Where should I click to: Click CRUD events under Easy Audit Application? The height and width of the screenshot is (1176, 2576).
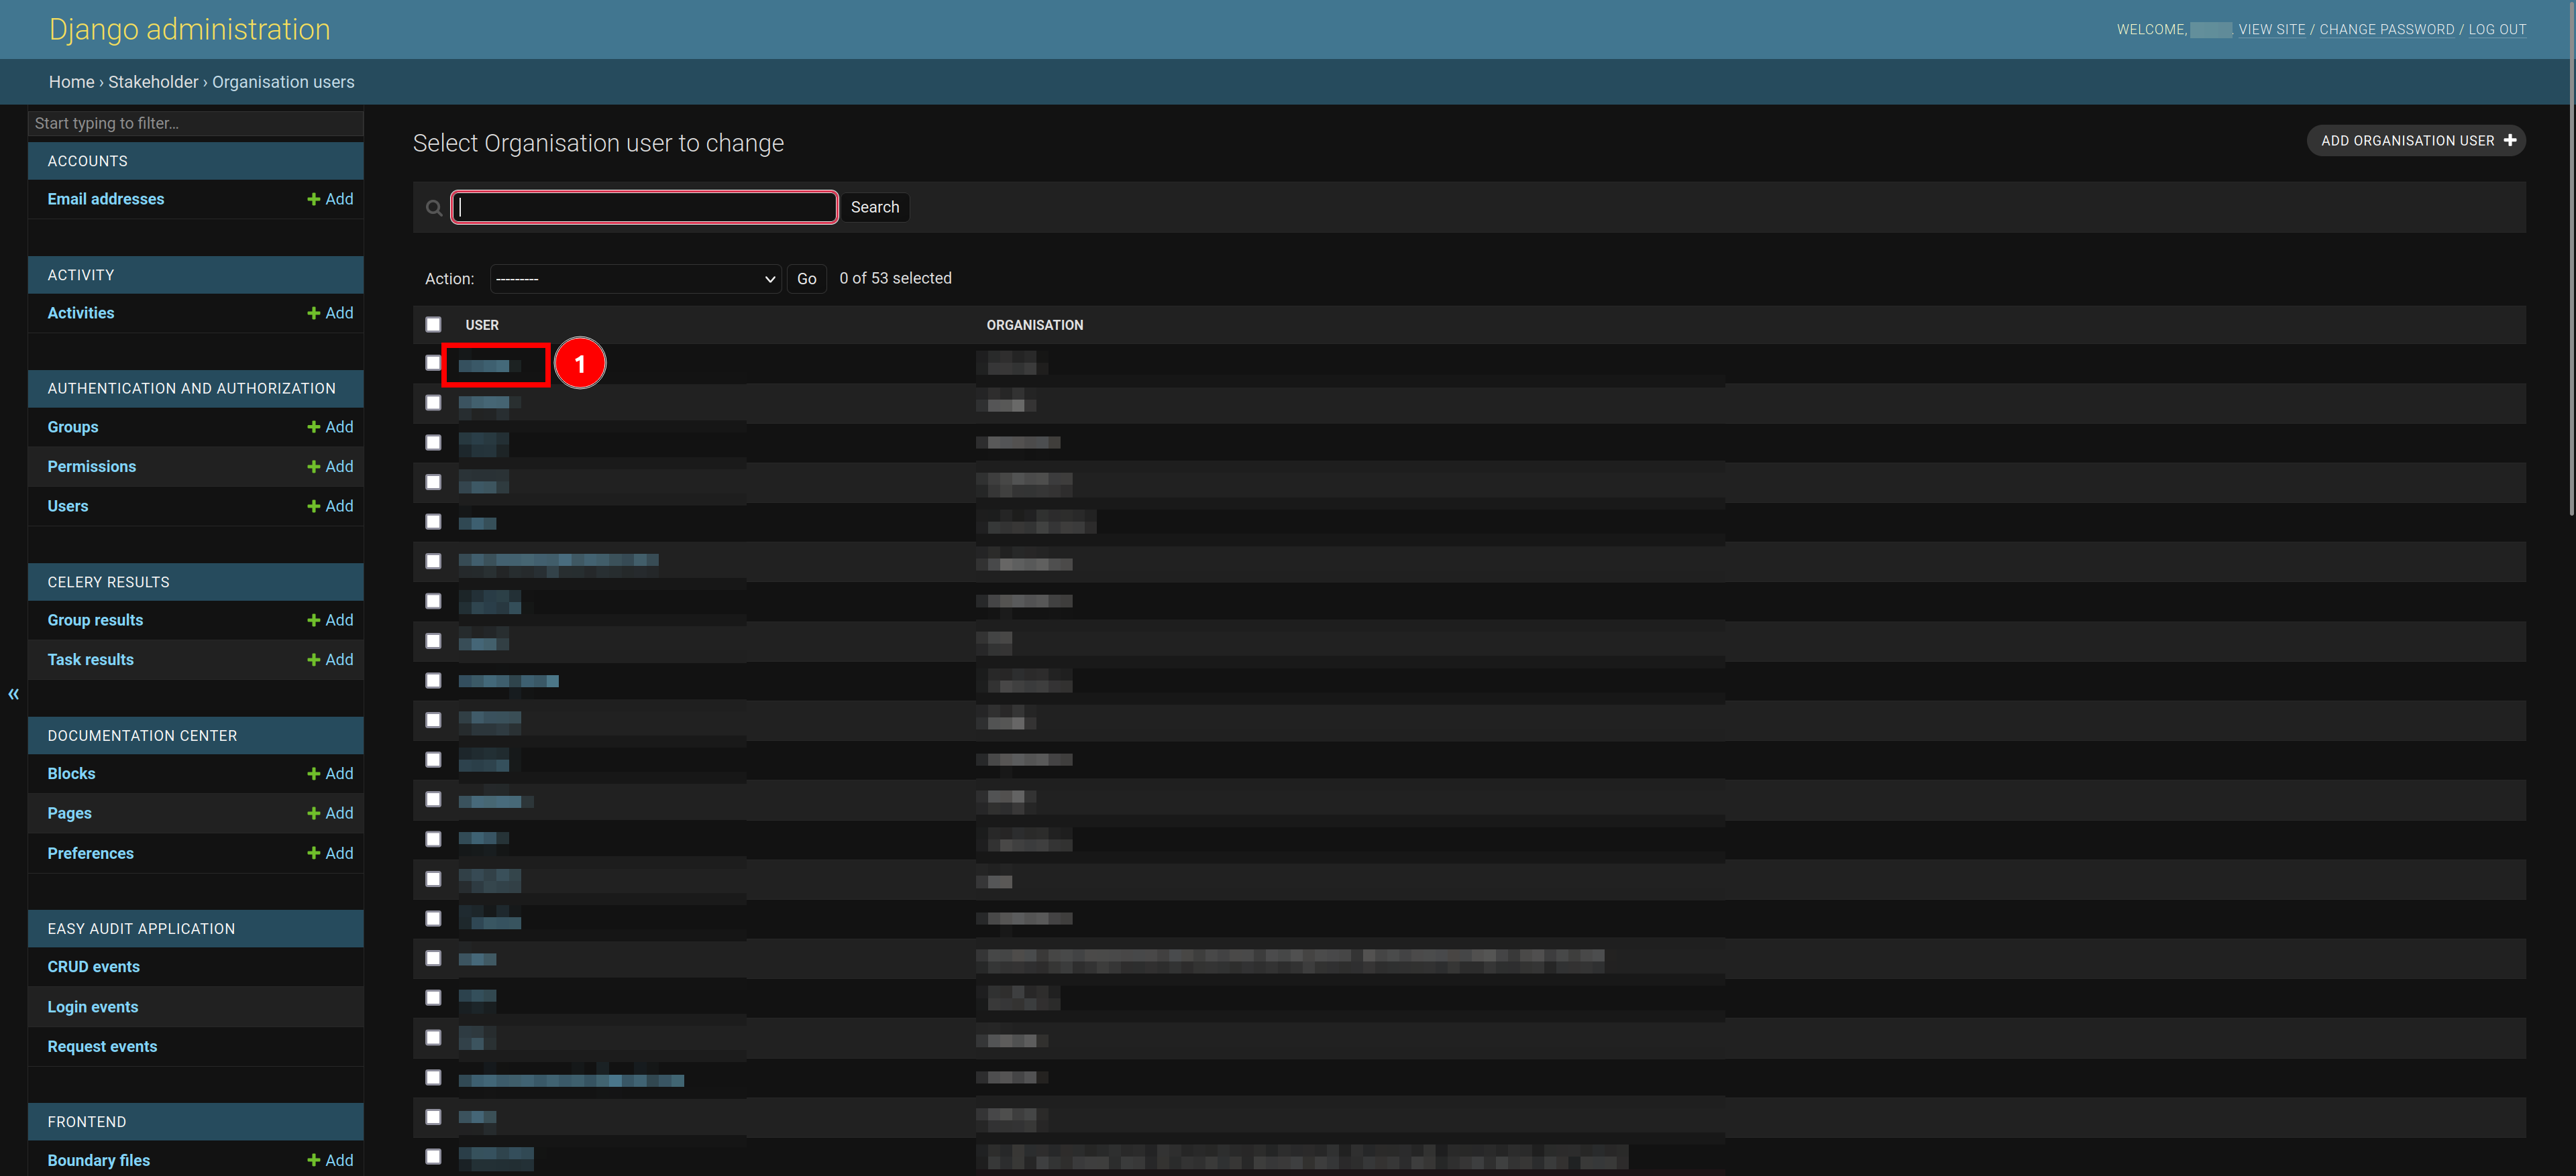[94, 965]
